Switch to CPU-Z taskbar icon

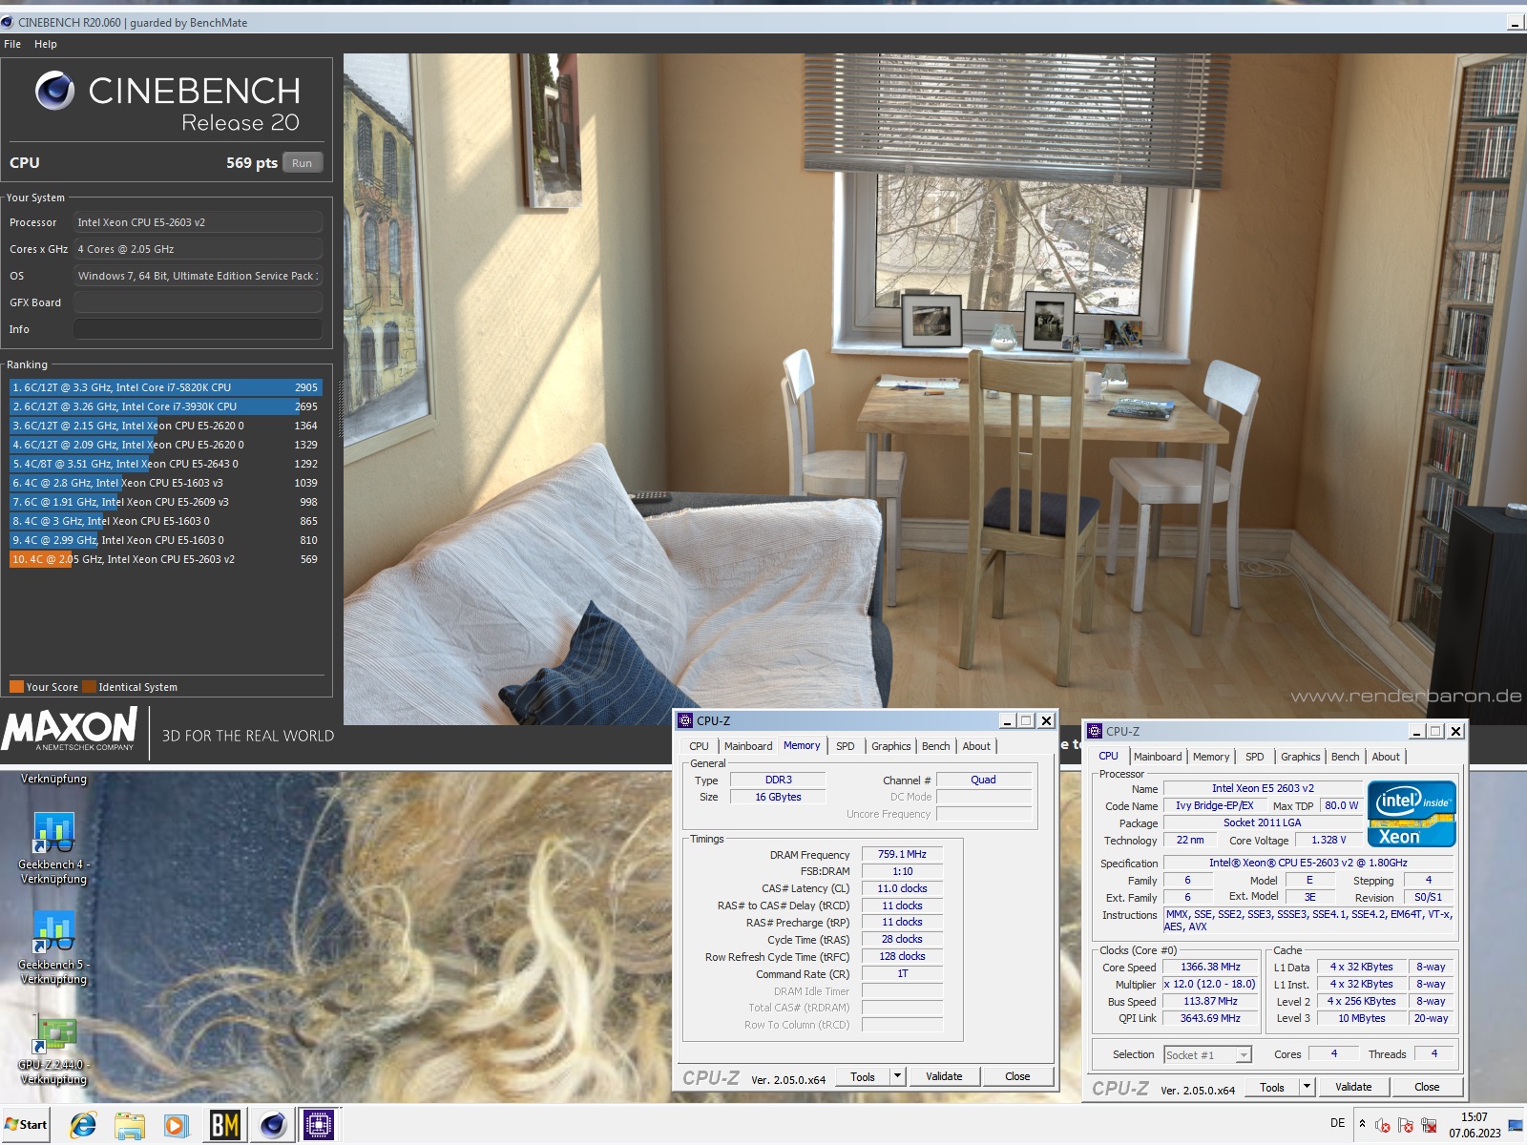pos(319,1126)
